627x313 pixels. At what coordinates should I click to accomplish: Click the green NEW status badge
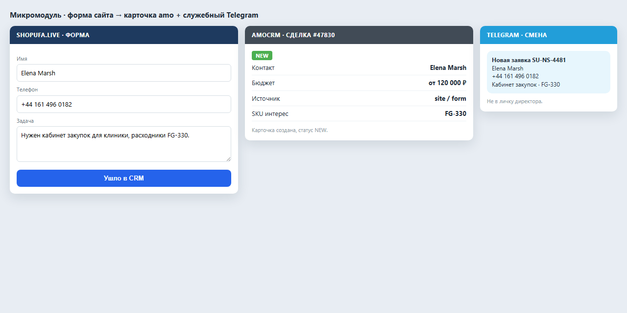click(x=262, y=56)
